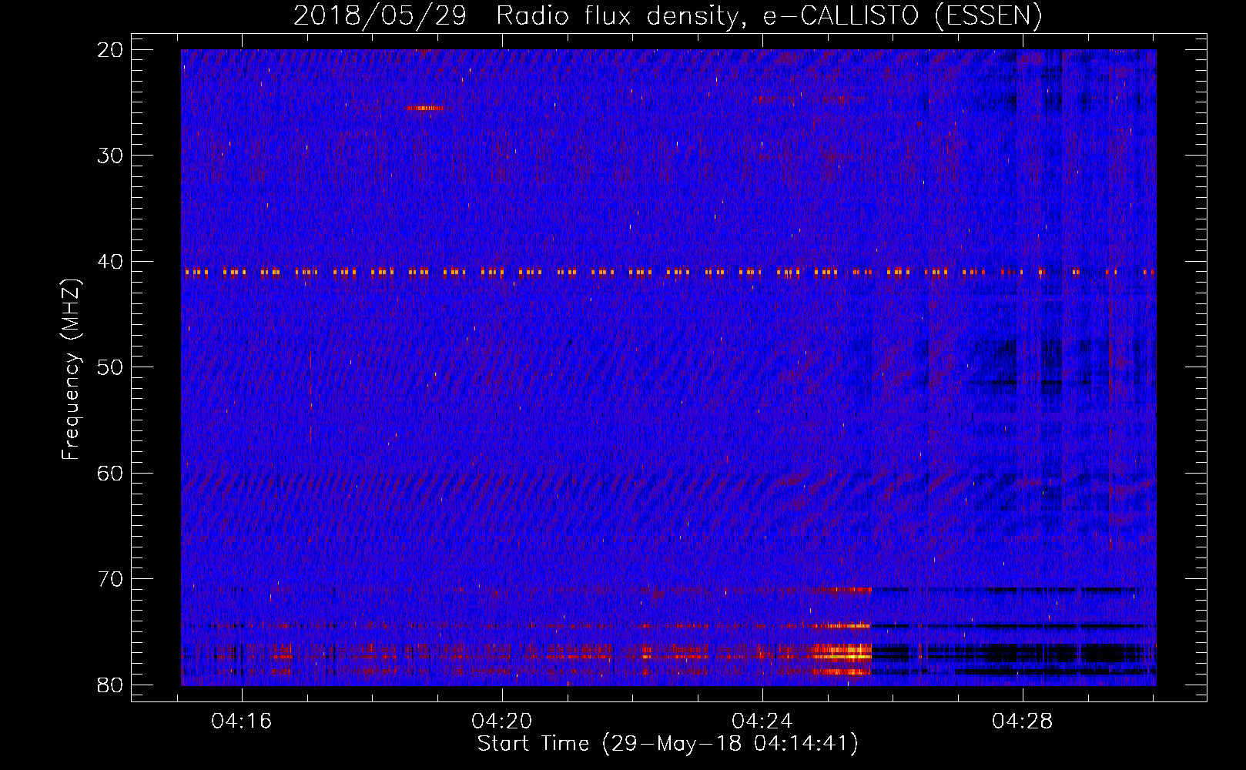Click the 04:16 time tick label
The height and width of the screenshot is (770, 1246).
(242, 721)
